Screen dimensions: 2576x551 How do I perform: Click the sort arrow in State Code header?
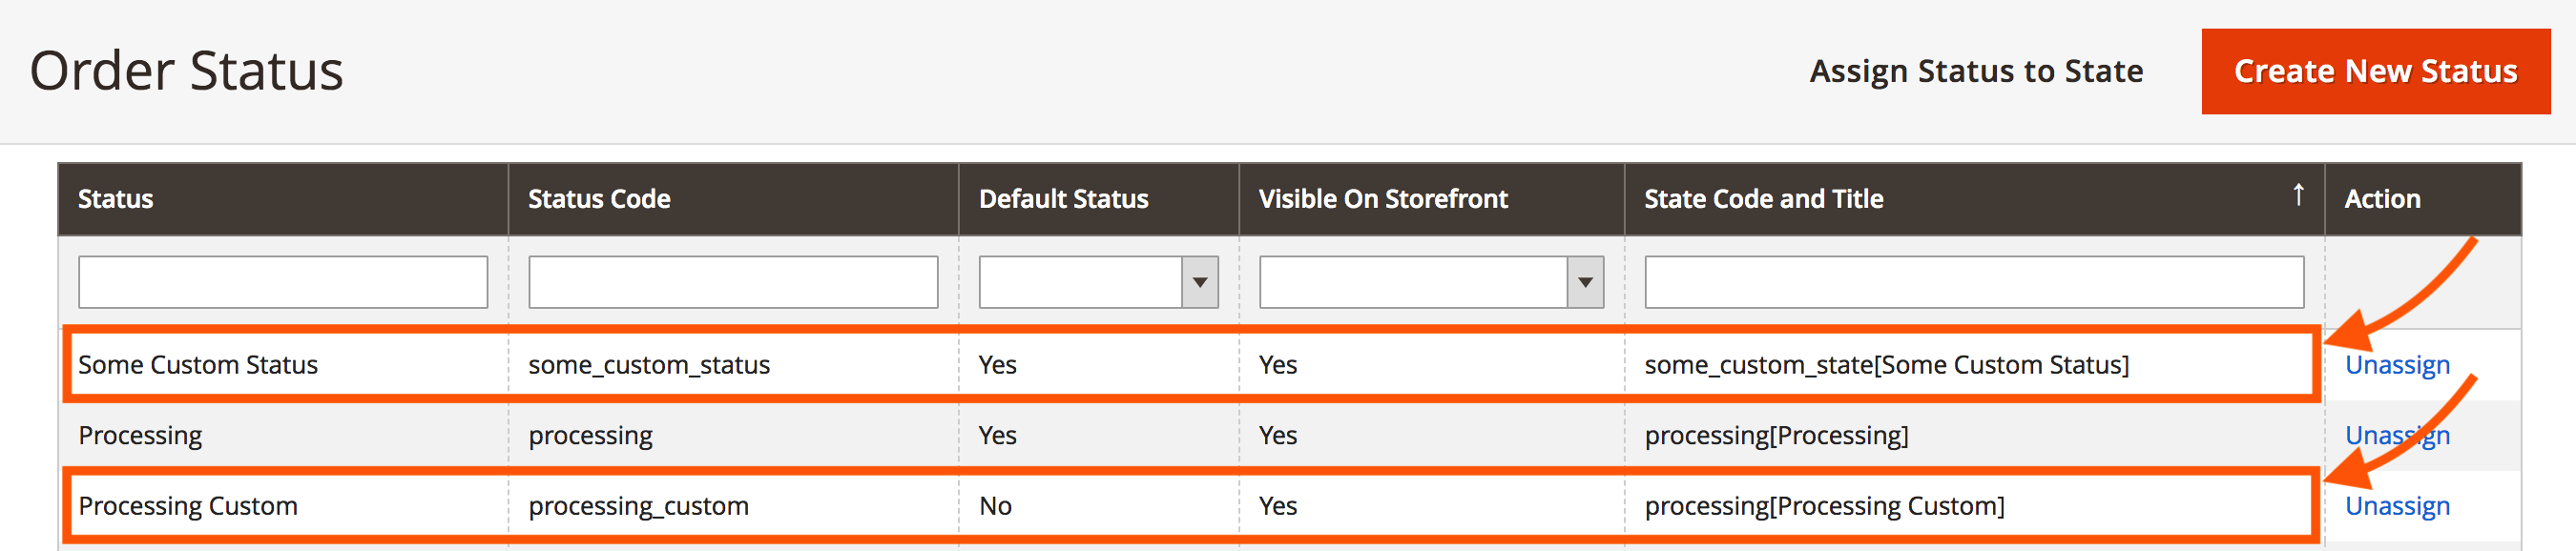click(2298, 194)
